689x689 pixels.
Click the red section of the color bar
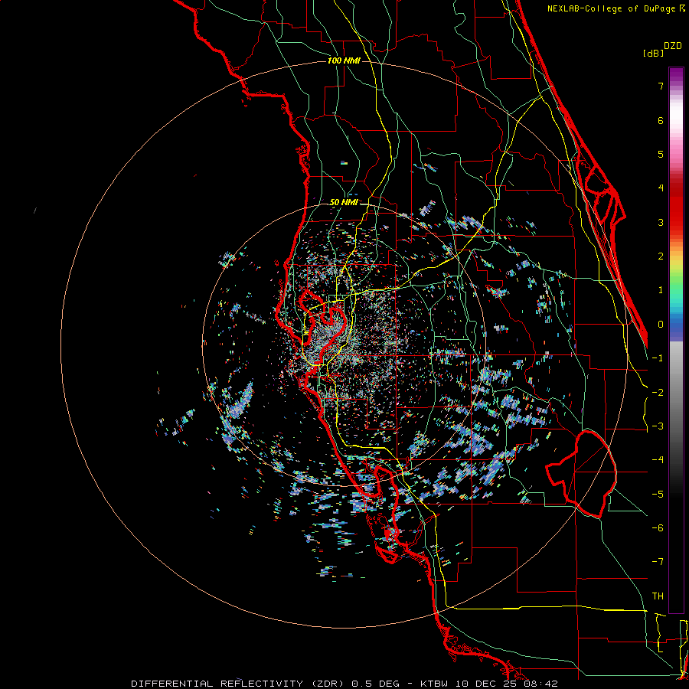[676, 207]
